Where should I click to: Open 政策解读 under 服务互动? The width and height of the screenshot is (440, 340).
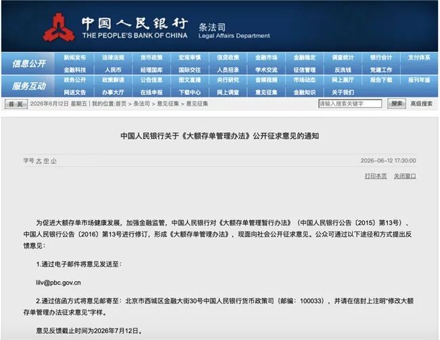tap(113, 80)
